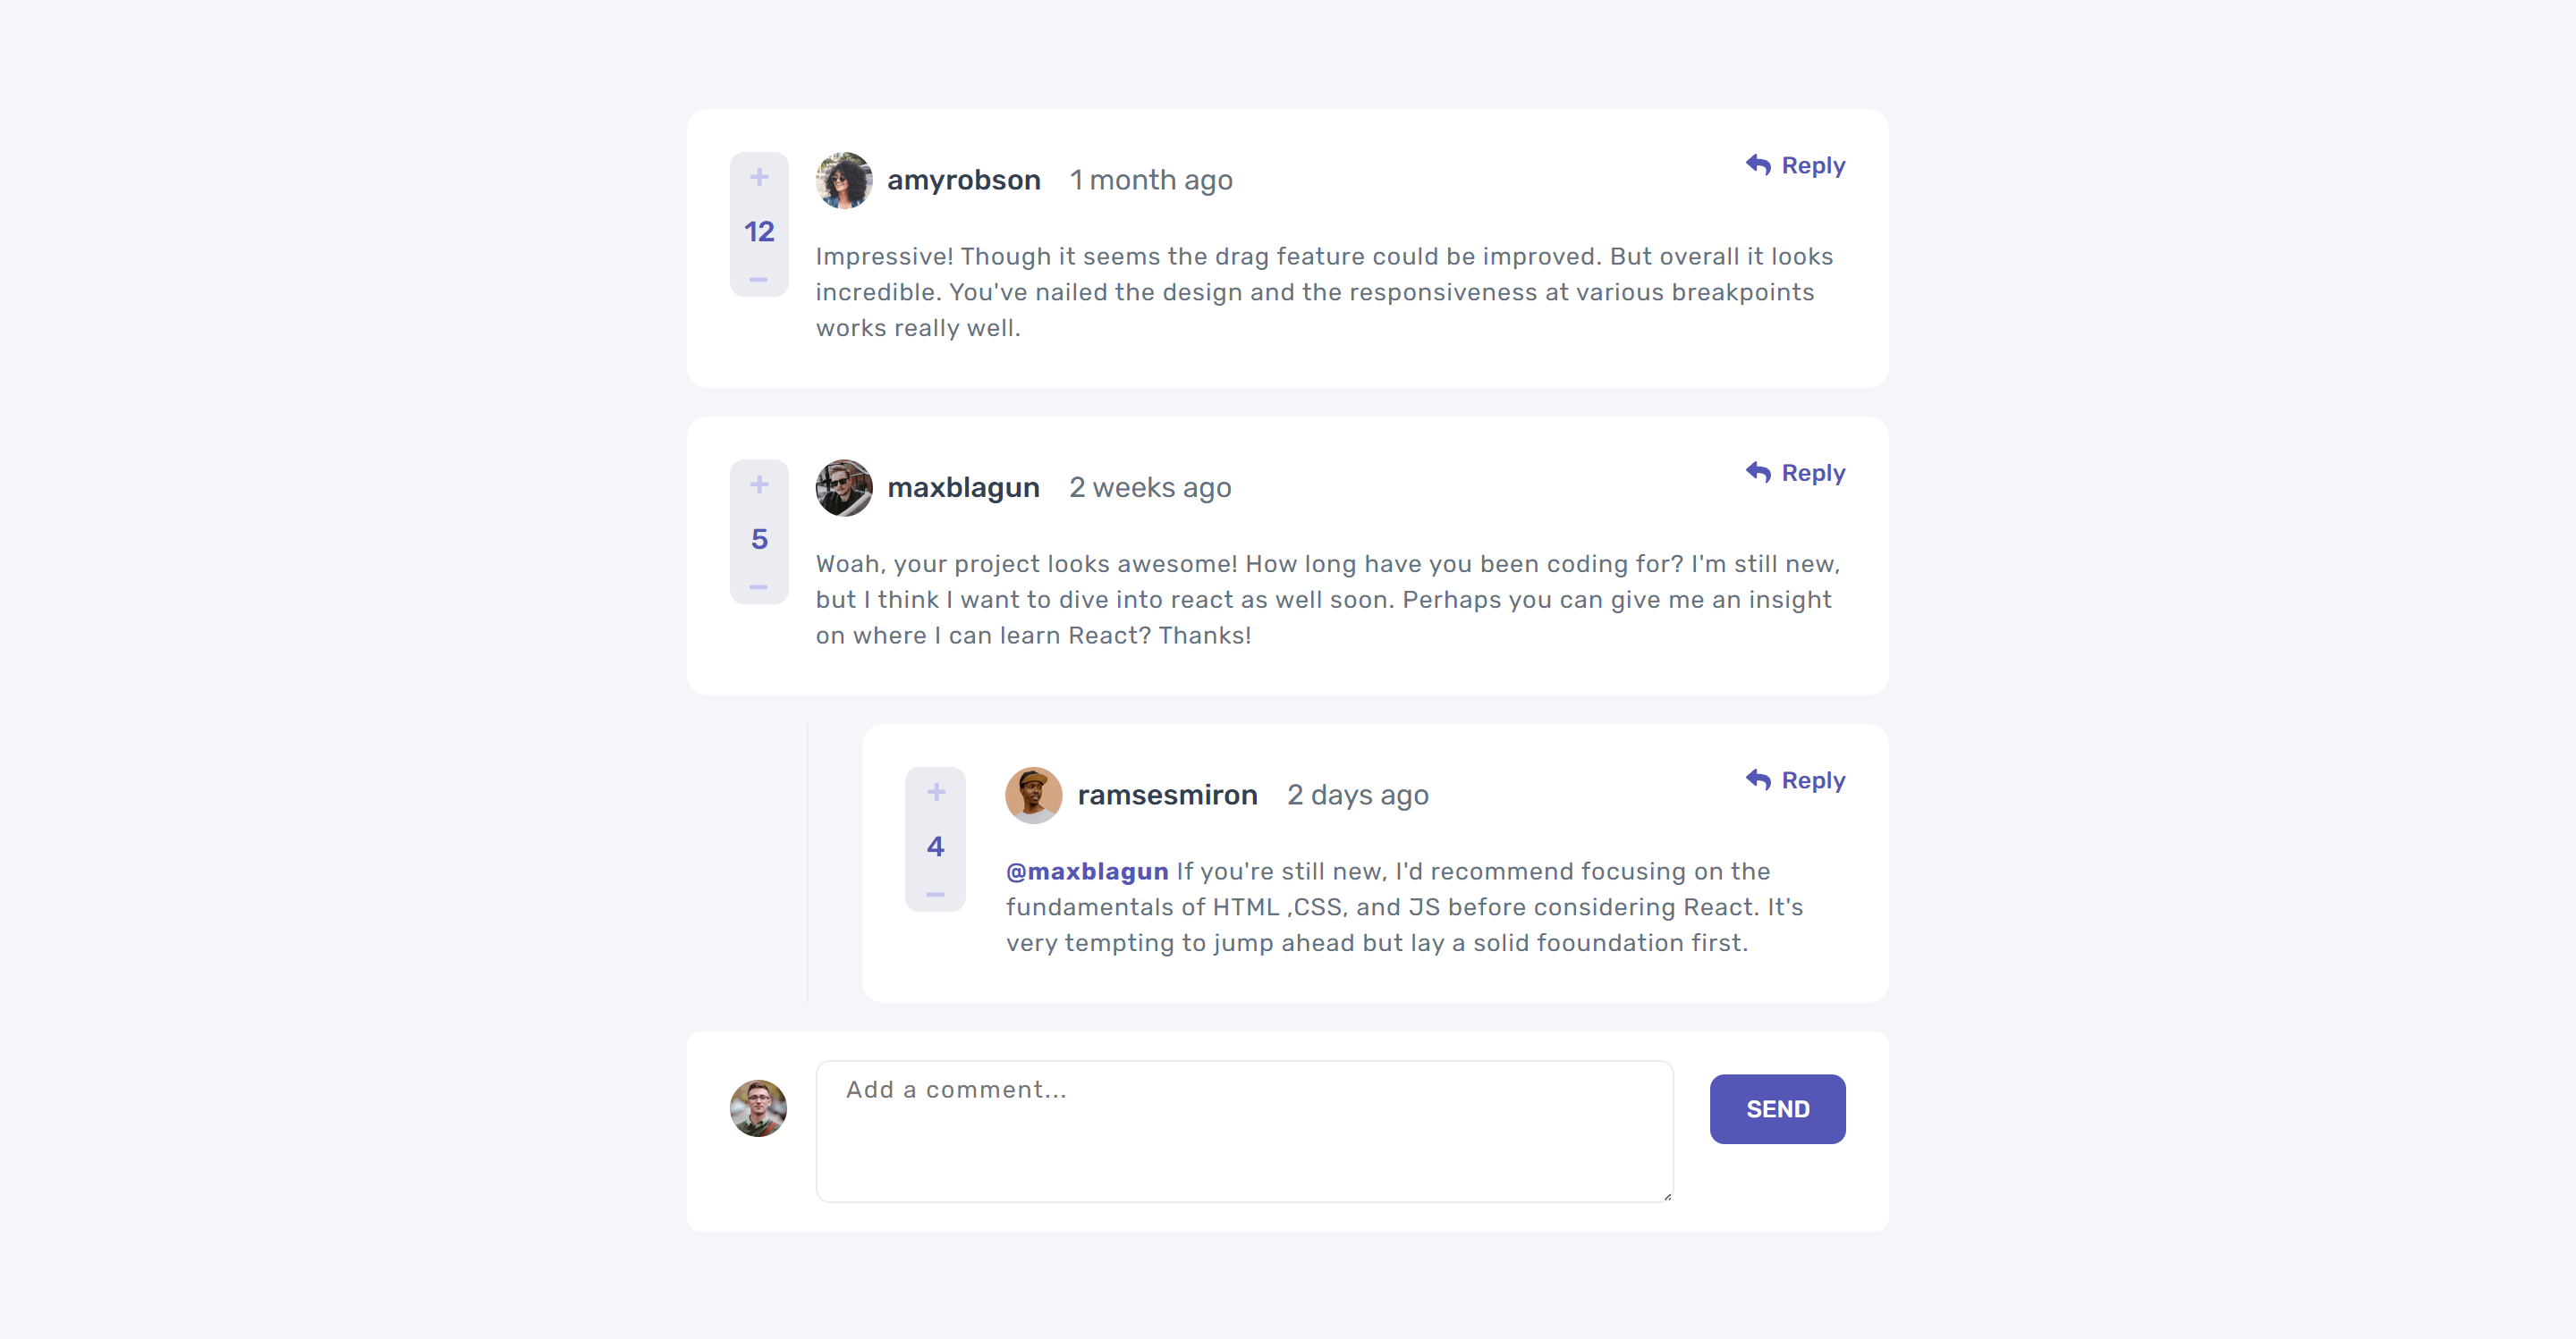Screen dimensions: 2576x1339
Task: Click the score 12 on amyrobson's comment
Action: pos(759,232)
